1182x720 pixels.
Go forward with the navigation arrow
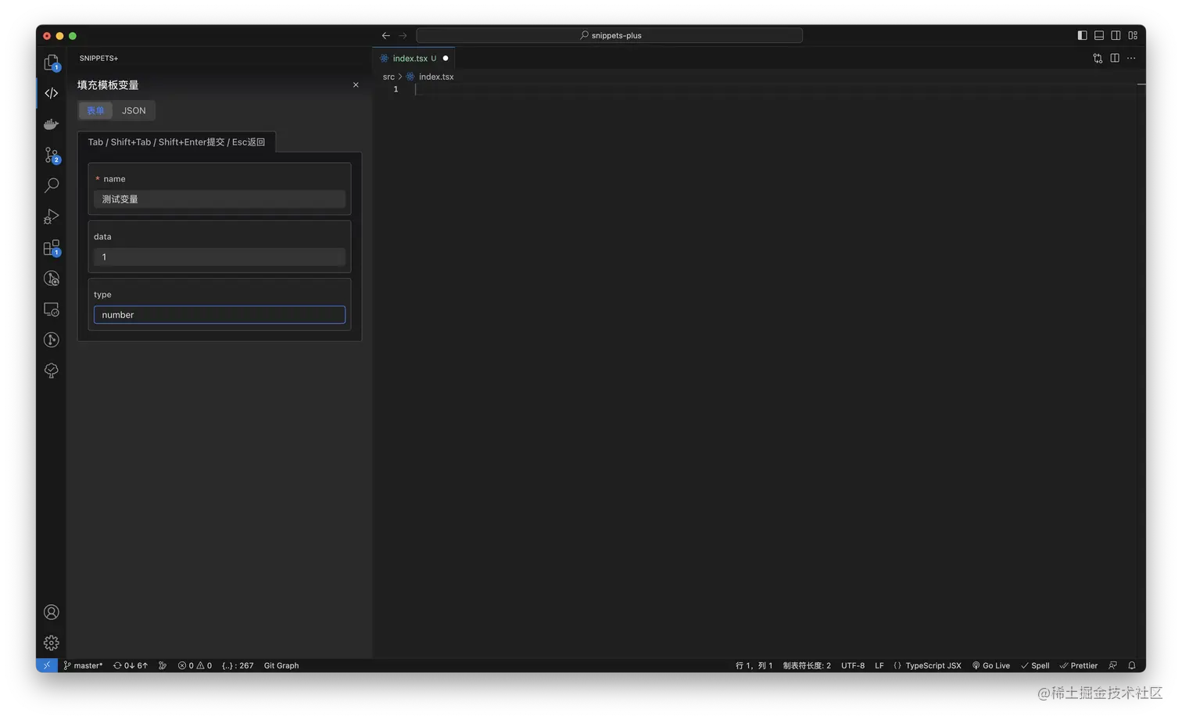click(x=403, y=35)
